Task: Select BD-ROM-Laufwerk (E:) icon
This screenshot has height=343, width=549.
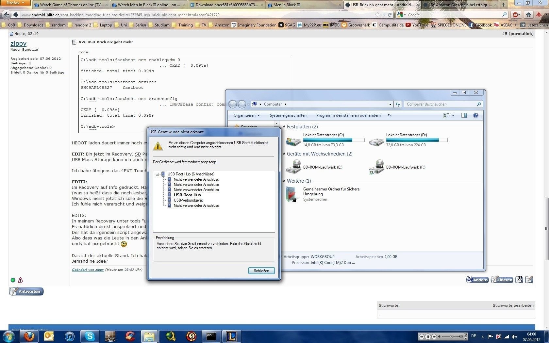Action: tap(293, 167)
